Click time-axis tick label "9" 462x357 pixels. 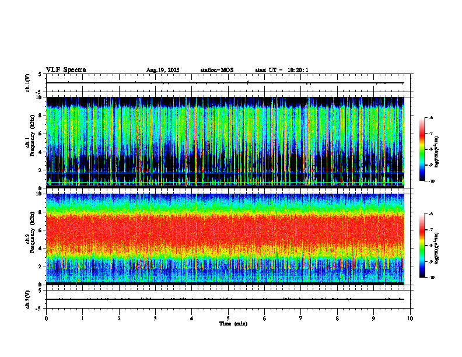373,318
